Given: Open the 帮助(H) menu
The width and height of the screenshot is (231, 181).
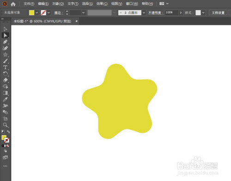Looking at the screenshot, I should click(147, 4).
